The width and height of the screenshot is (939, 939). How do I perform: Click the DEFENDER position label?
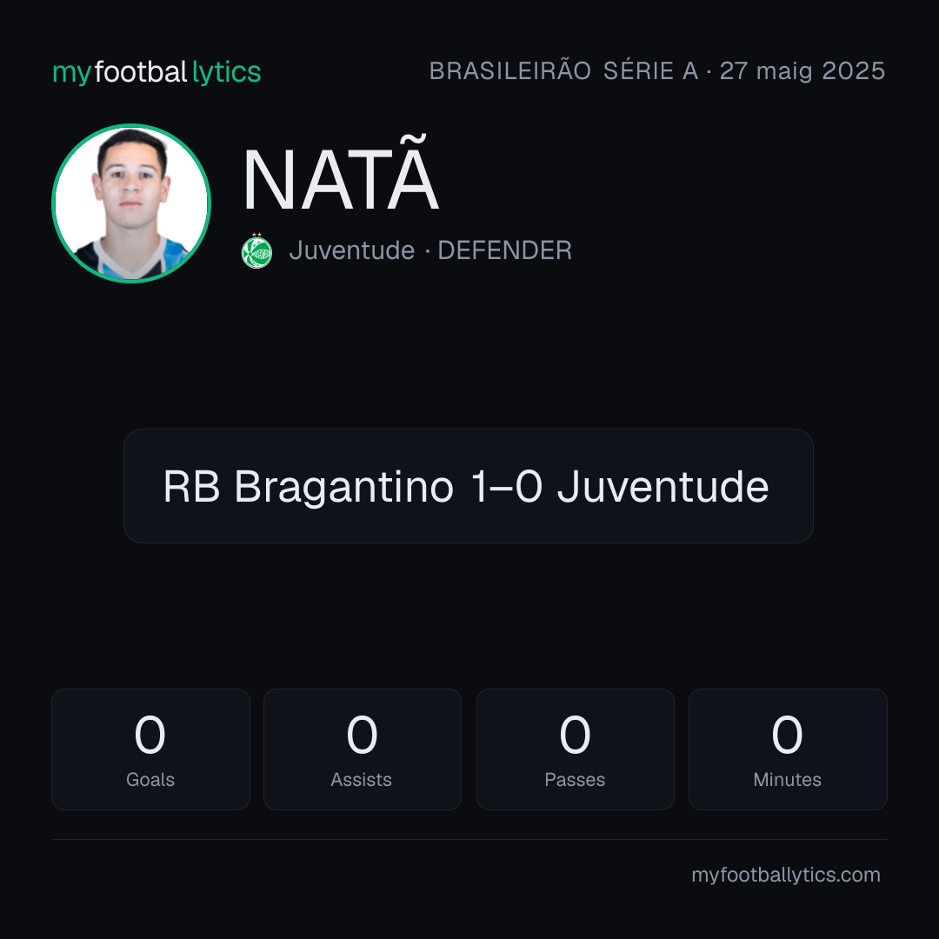504,250
